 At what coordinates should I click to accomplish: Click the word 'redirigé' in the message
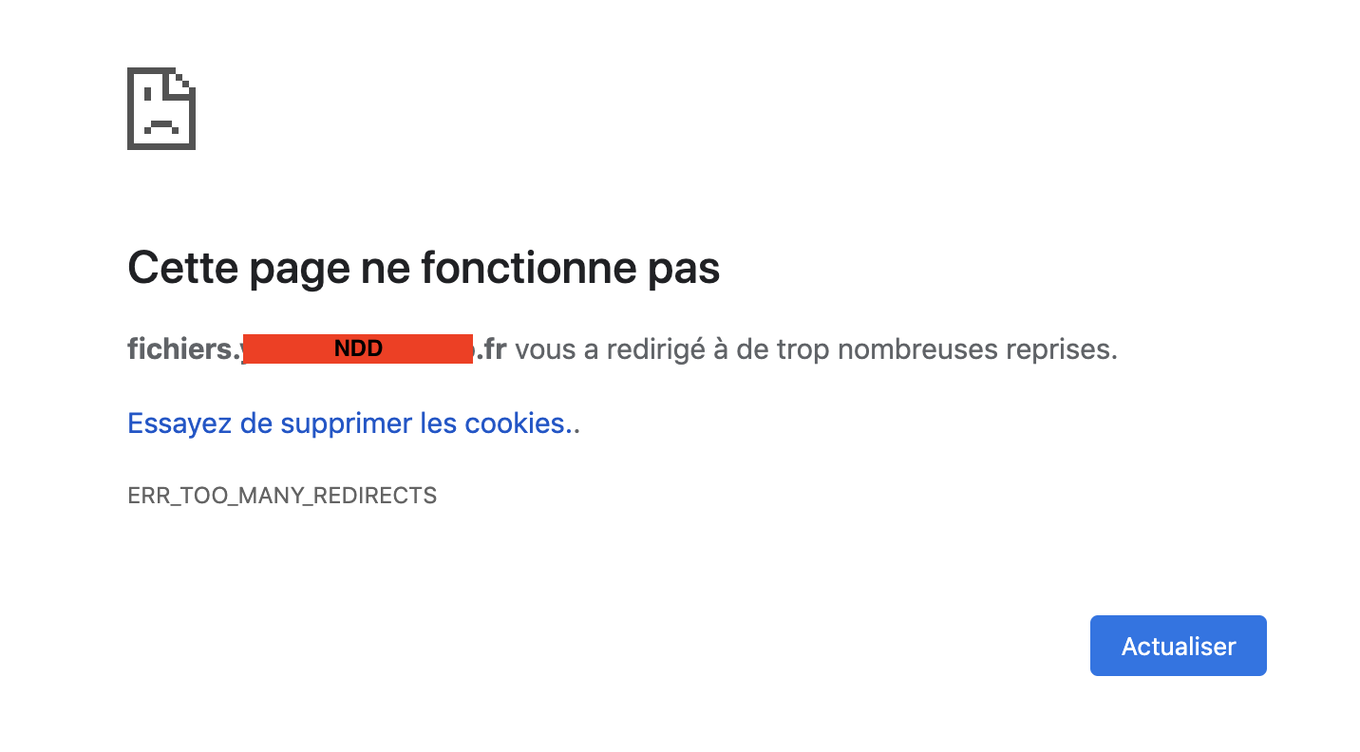654,349
